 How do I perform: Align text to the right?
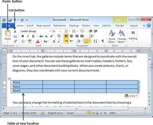[x=77, y=36]
